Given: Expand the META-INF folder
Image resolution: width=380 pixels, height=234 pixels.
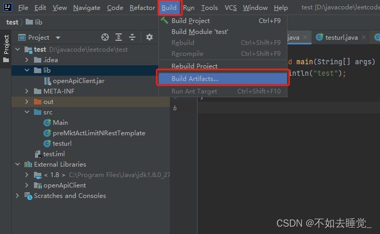Looking at the screenshot, I should pyautogui.click(x=27, y=91).
